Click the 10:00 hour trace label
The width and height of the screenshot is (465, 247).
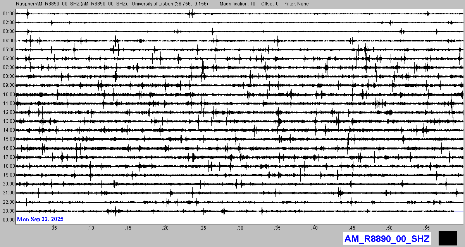pos(8,94)
